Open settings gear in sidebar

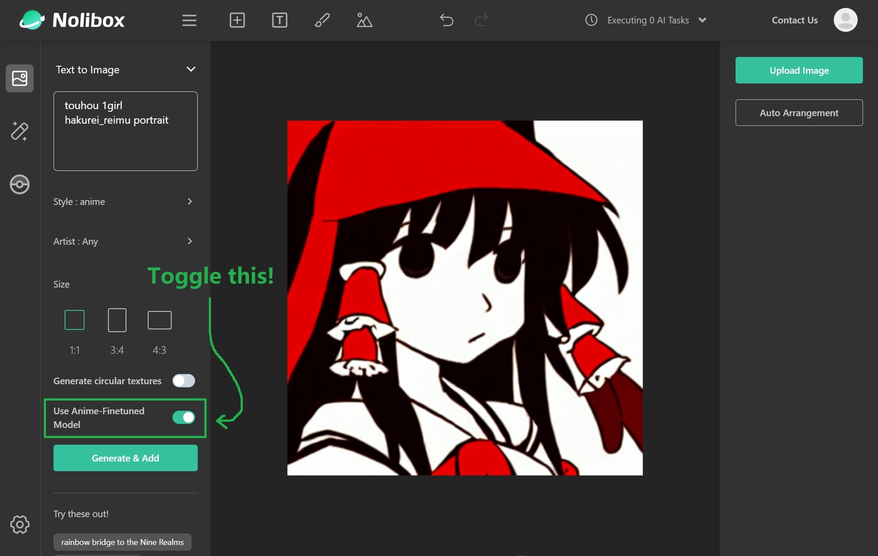(19, 524)
